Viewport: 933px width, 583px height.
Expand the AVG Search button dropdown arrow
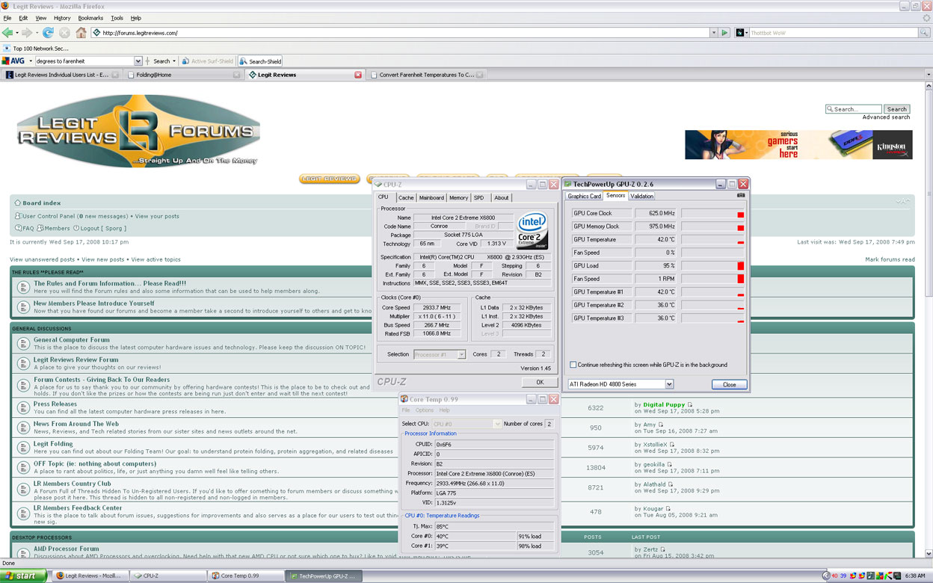[174, 61]
